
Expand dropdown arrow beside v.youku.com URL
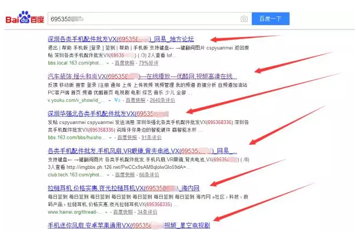[x=108, y=101]
